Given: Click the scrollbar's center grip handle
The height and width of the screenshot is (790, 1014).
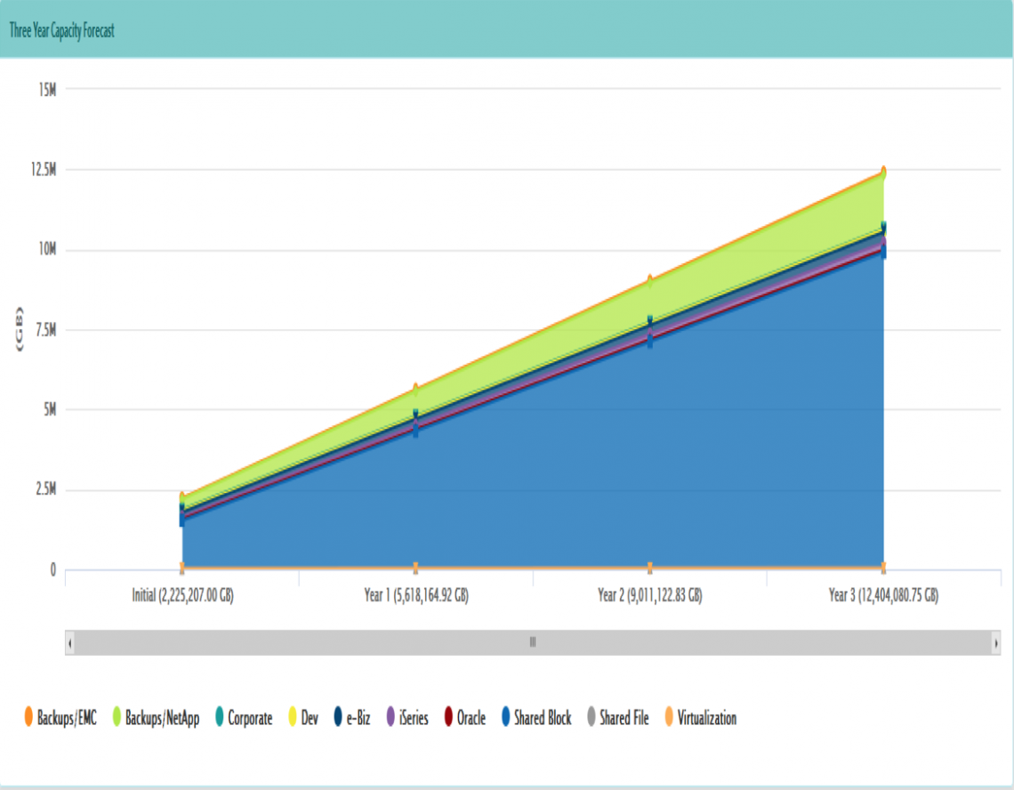Looking at the screenshot, I should tap(533, 641).
